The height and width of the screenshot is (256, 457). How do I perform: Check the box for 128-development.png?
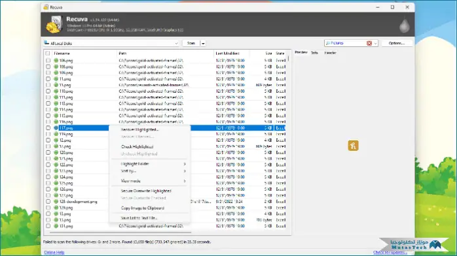pos(48,201)
